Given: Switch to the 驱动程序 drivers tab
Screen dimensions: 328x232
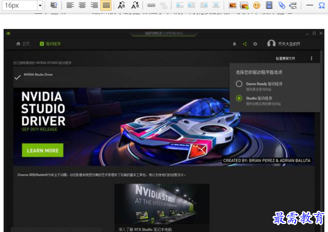Looking at the screenshot, I should pyautogui.click(x=50, y=44).
